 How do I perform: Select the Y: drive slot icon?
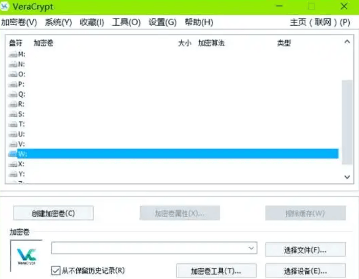(x=13, y=174)
